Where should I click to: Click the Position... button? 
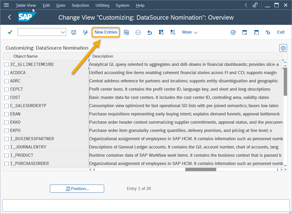pos(77,189)
